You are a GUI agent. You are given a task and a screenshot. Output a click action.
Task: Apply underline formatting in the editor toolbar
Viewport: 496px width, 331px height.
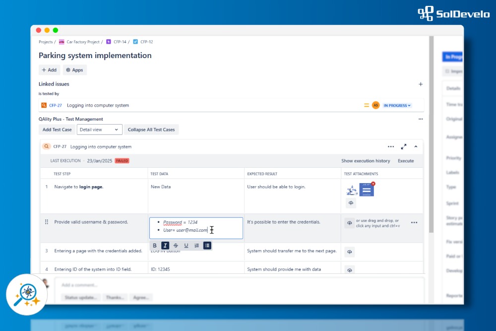[186, 245]
